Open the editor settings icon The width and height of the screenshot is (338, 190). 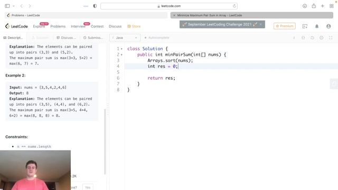click(x=322, y=37)
